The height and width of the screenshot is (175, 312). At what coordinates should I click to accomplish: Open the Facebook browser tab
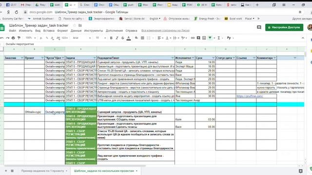pos(11,5)
